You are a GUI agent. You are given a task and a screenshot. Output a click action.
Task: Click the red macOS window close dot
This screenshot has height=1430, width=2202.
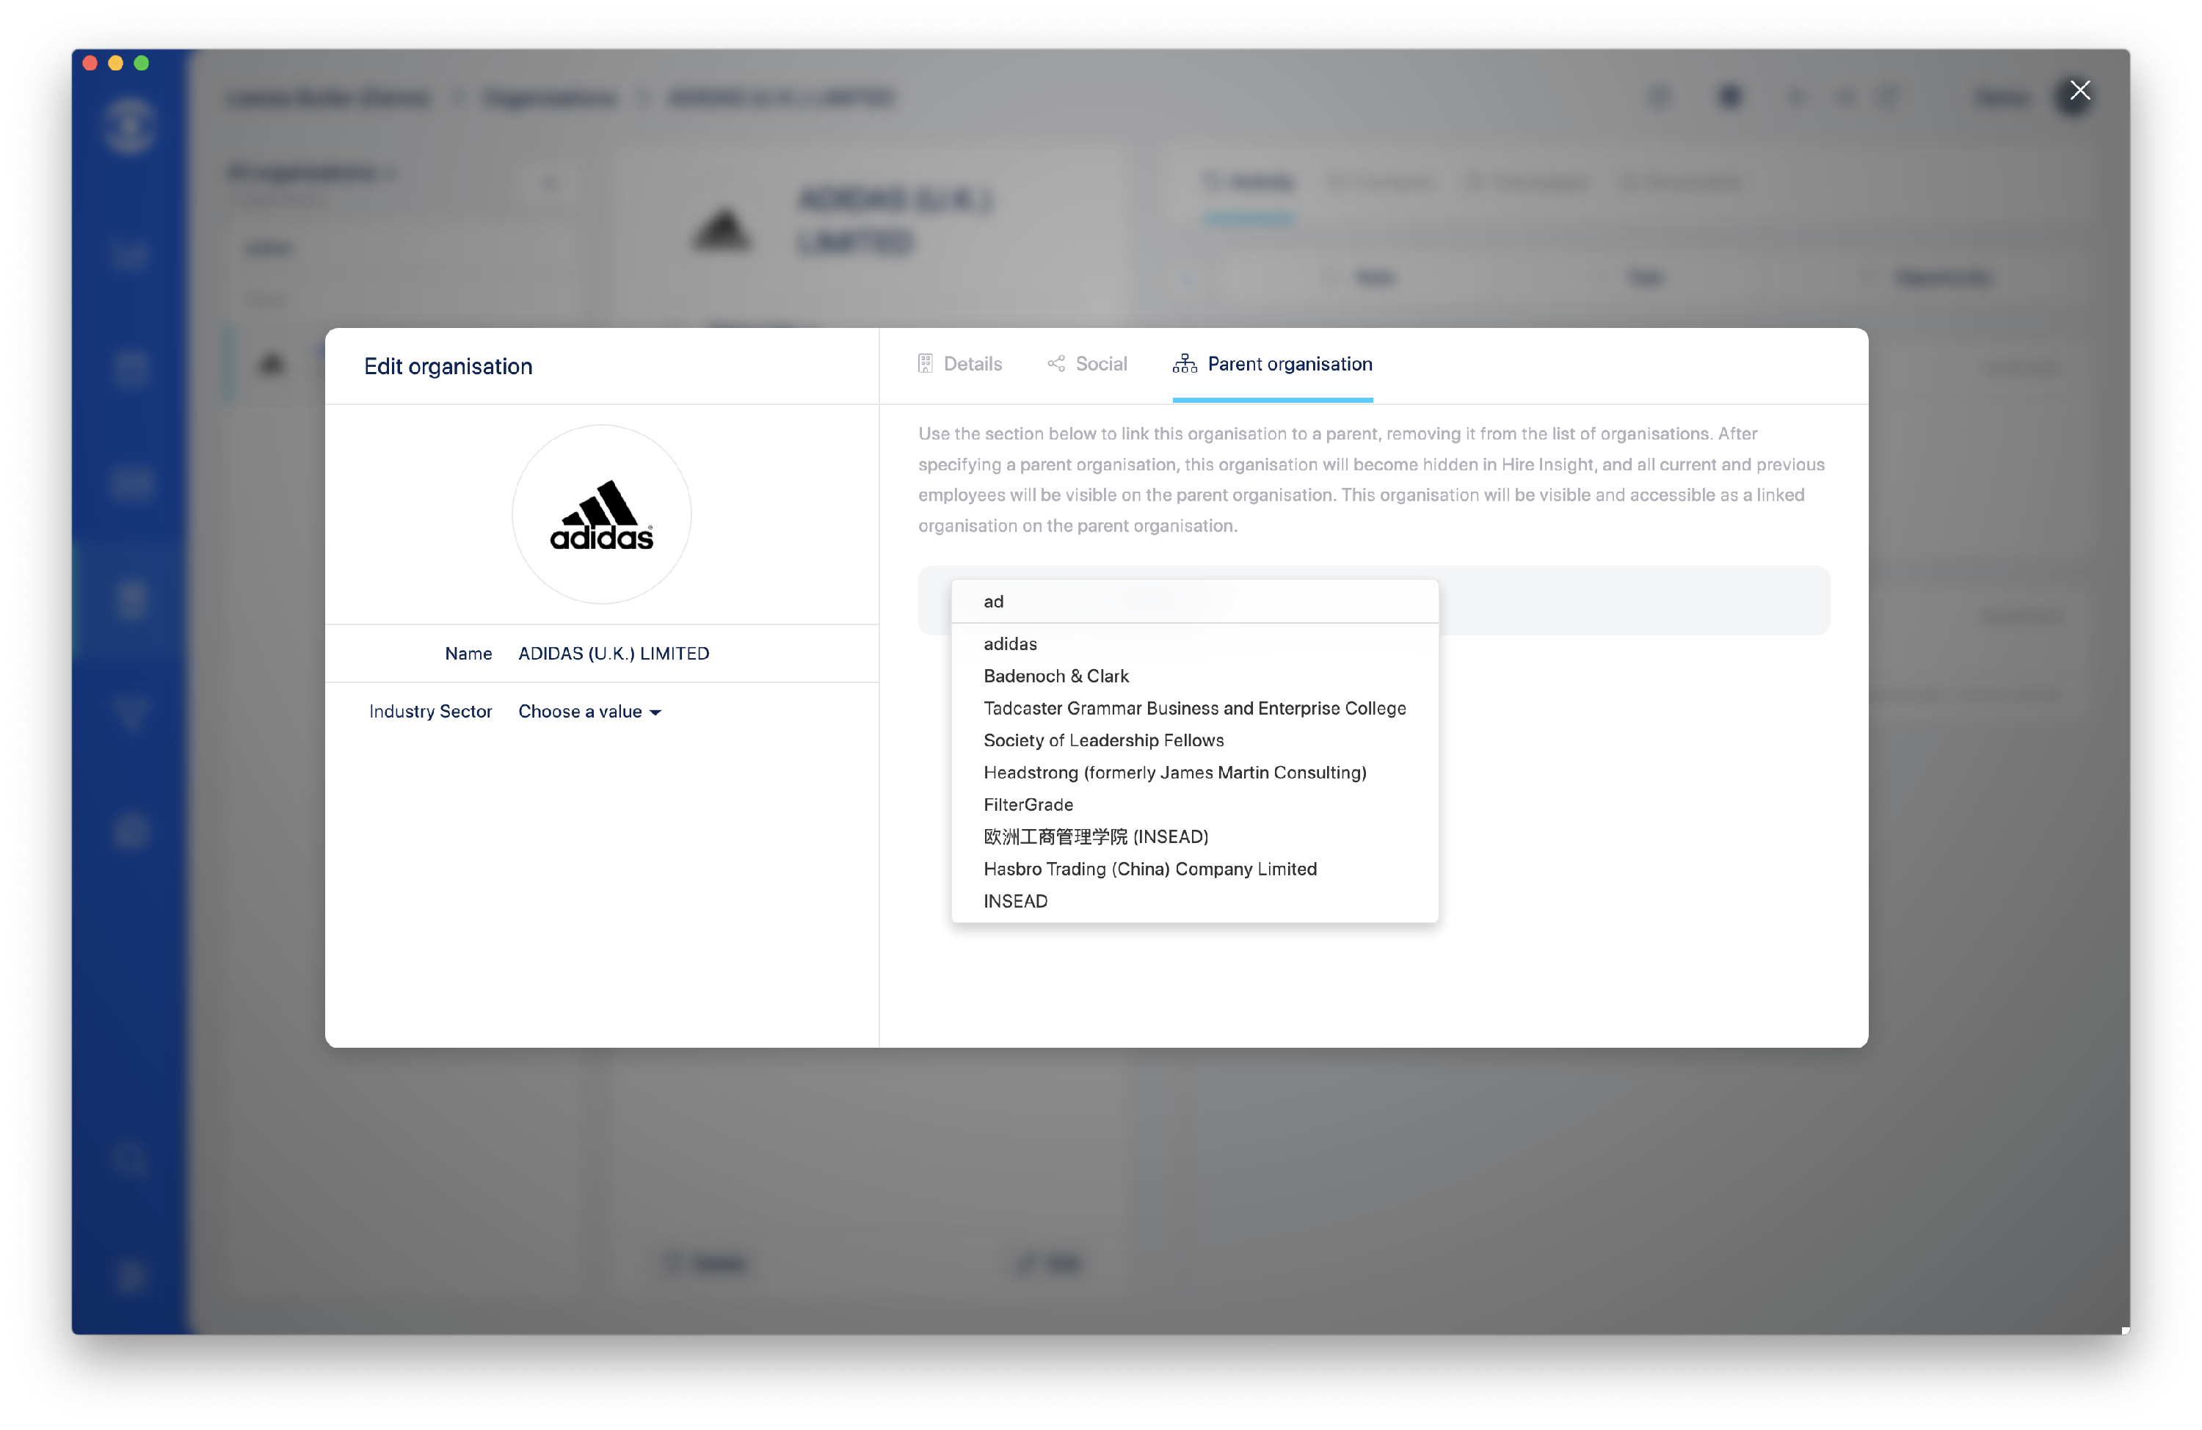[x=90, y=63]
